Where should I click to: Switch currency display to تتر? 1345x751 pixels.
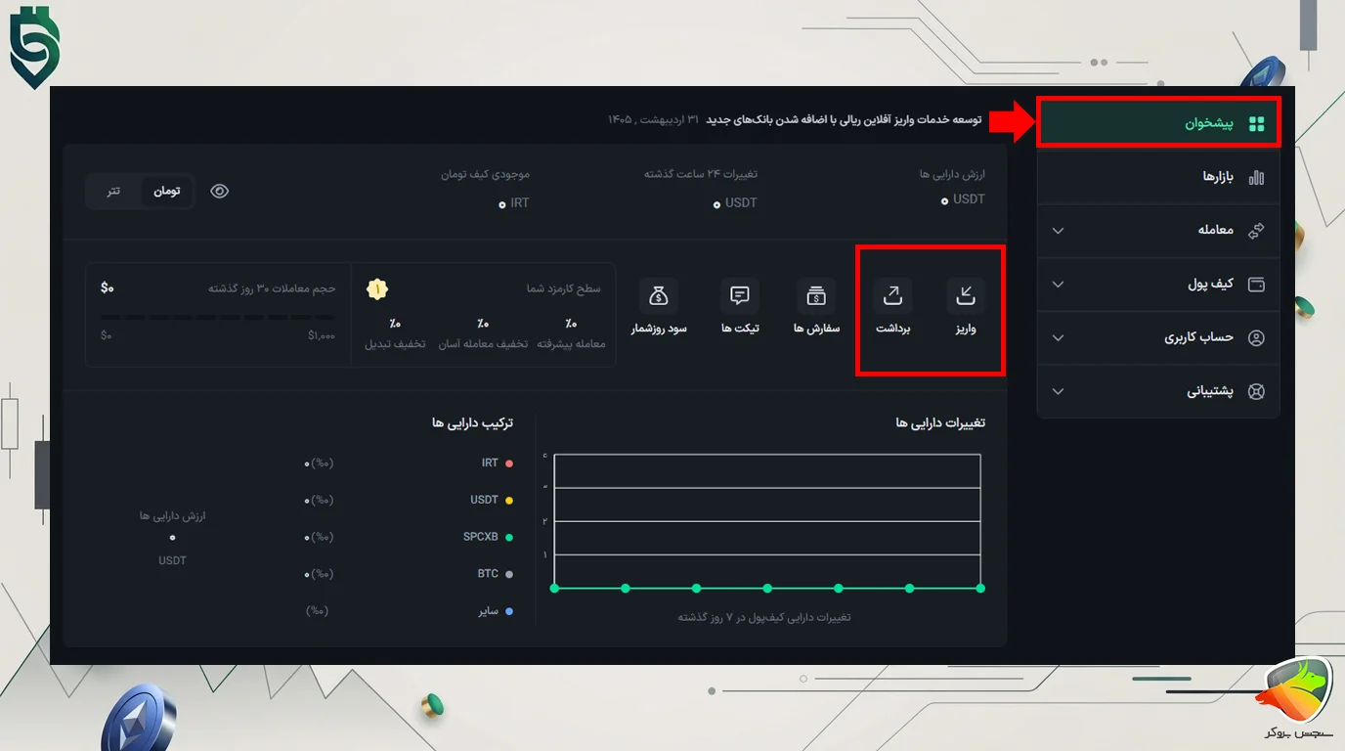click(114, 191)
